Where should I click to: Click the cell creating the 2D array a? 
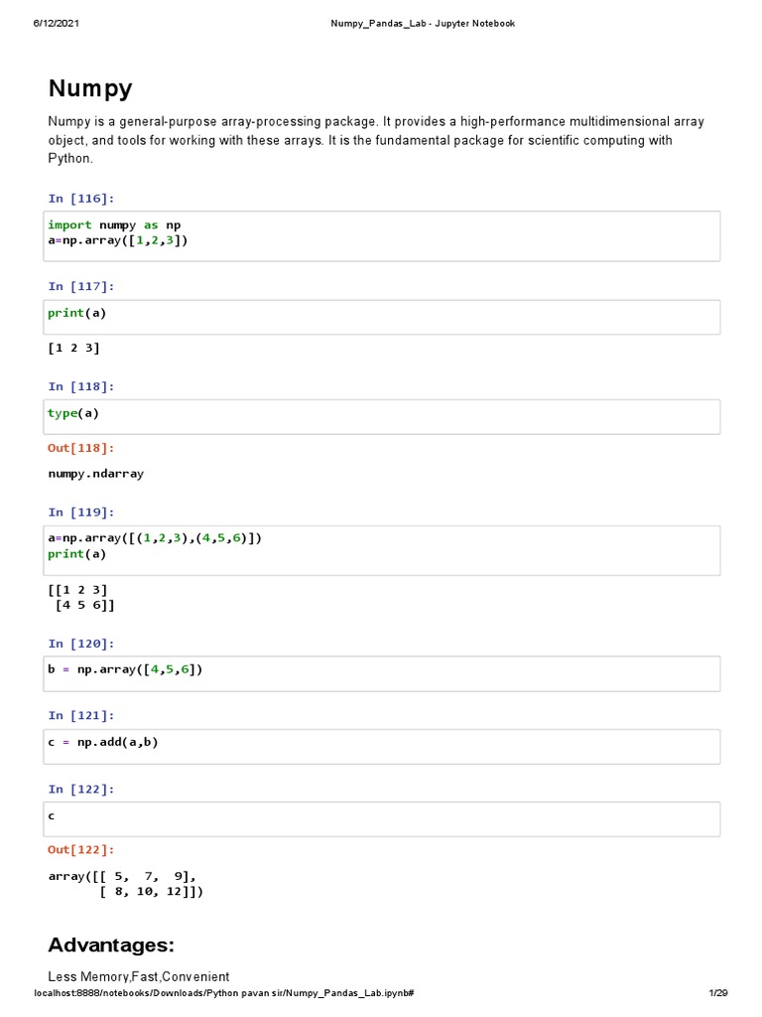(x=382, y=549)
